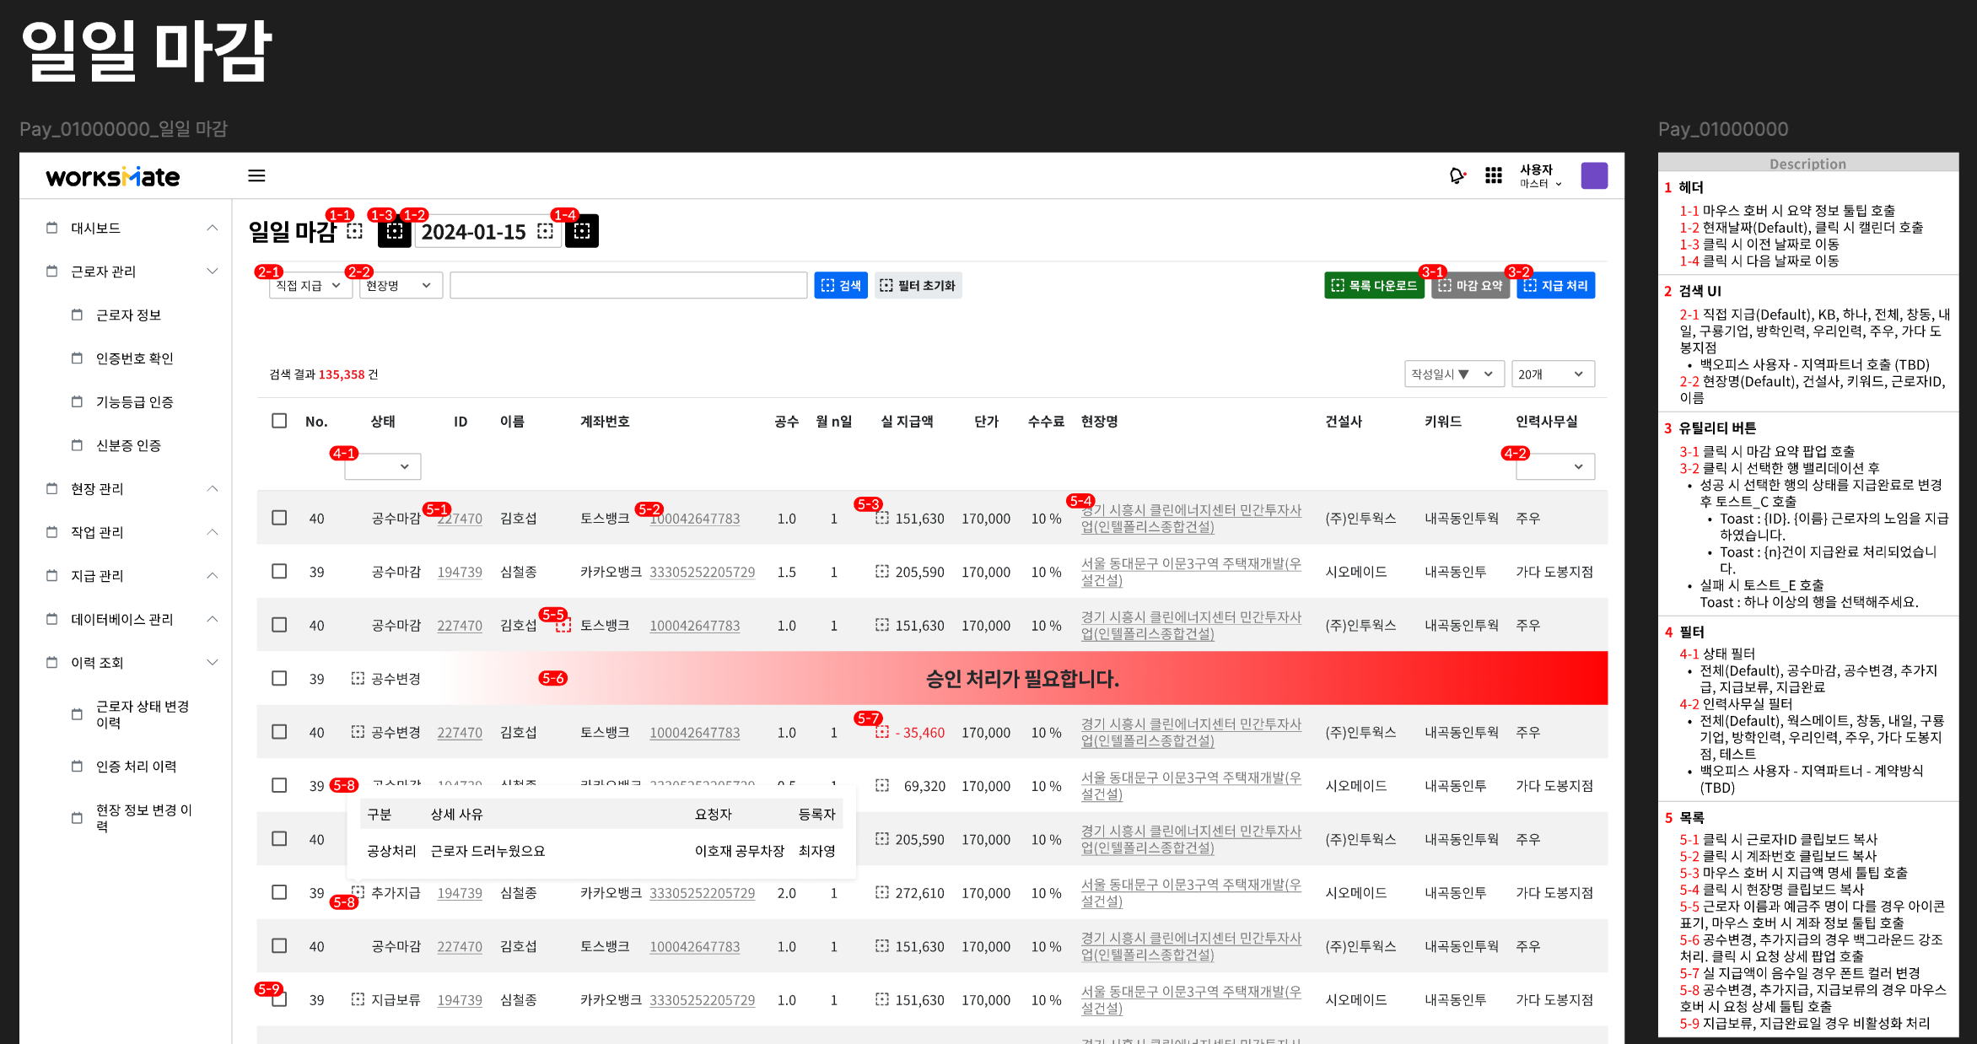Click 대시보드 sidebar icon
The width and height of the screenshot is (1977, 1044).
(x=52, y=228)
